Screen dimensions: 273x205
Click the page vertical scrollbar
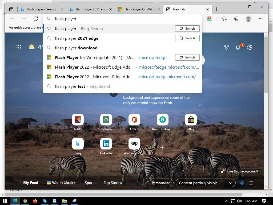(x=266, y=65)
